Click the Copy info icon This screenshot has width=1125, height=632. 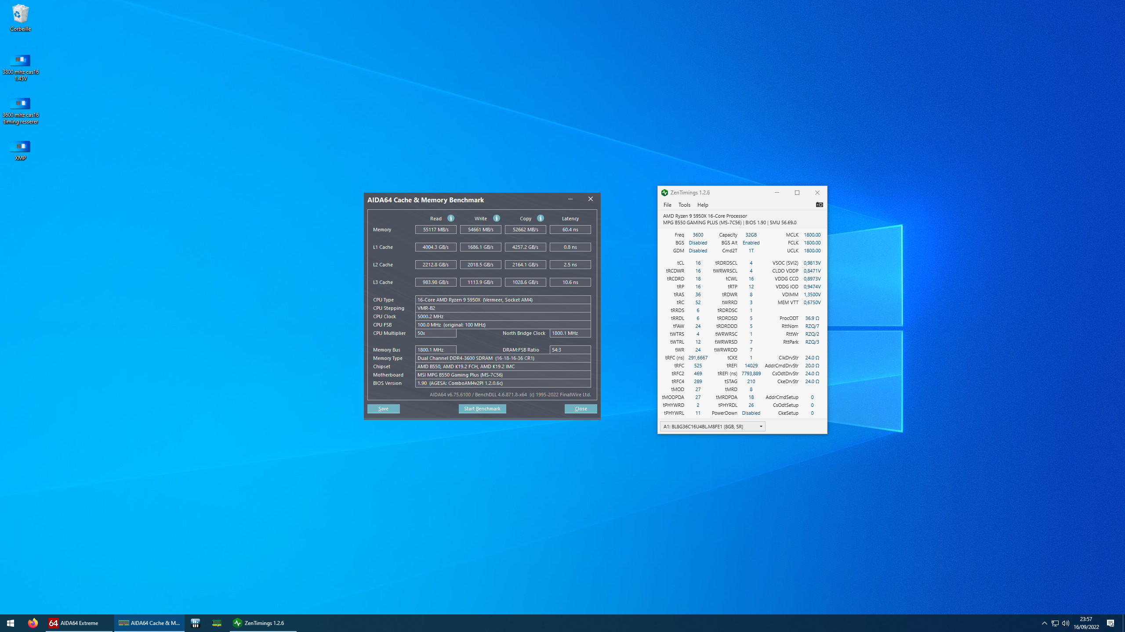click(541, 218)
